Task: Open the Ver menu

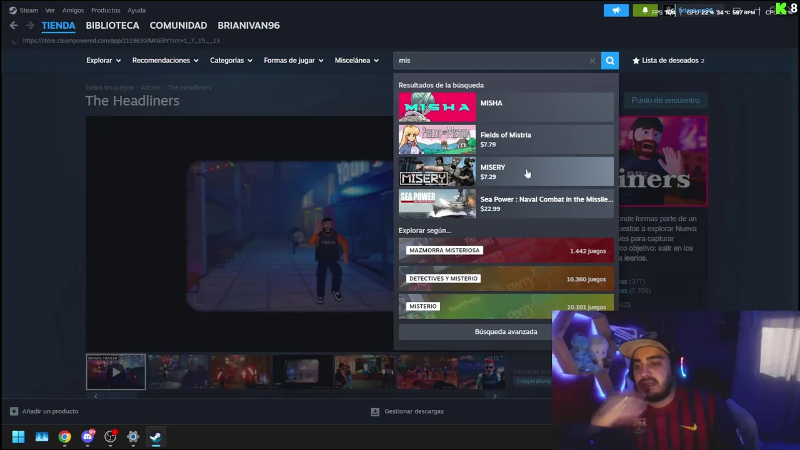Action: (x=50, y=10)
